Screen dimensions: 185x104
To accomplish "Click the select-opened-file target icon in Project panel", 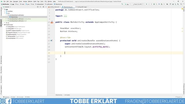I will [x=38, y=7].
